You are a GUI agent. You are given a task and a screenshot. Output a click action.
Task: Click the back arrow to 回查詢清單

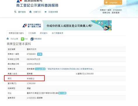click(x=45, y=12)
